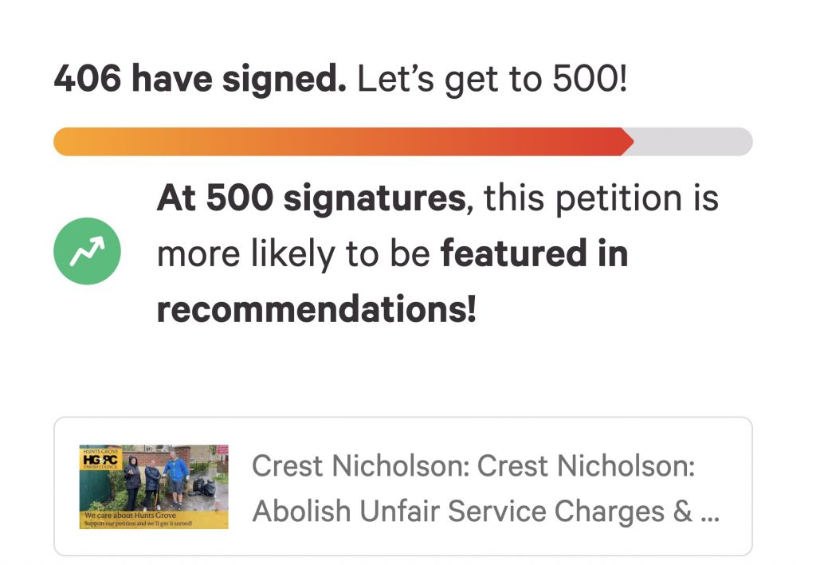Click the 'featured in' bold phrase
Screen dimensions: 816x565
pos(535,254)
